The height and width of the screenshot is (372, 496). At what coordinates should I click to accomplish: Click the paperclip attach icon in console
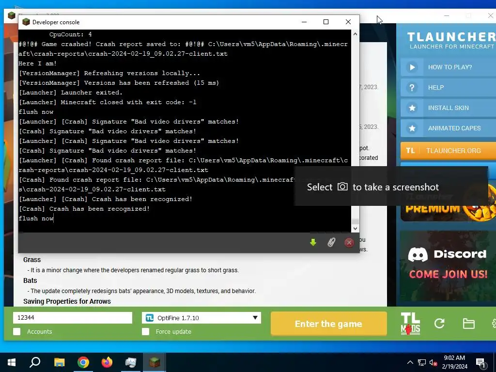point(331,242)
